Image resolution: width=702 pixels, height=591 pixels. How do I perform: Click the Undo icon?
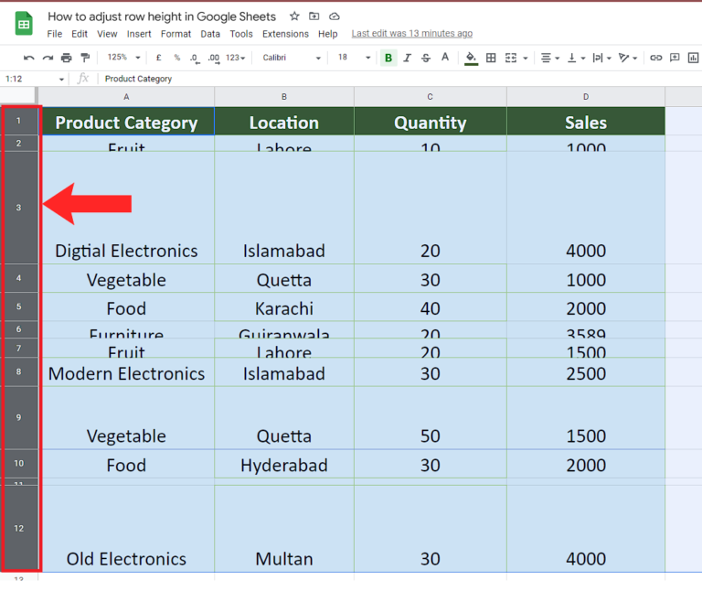[x=29, y=58]
